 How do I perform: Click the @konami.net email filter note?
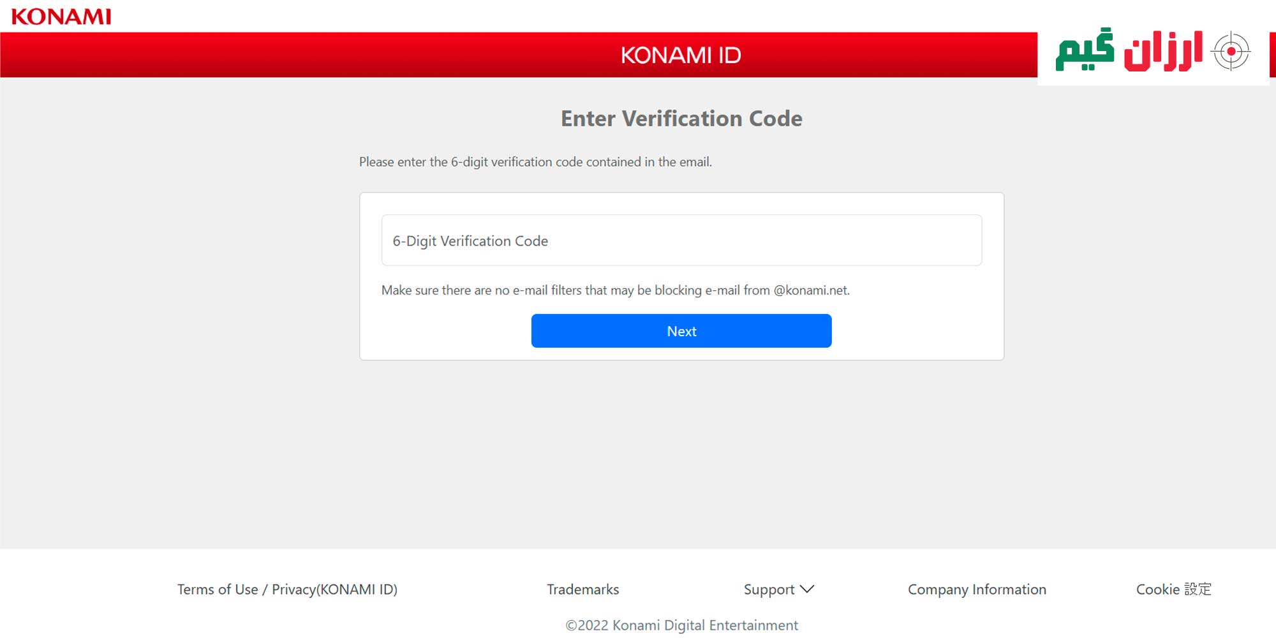click(x=616, y=290)
